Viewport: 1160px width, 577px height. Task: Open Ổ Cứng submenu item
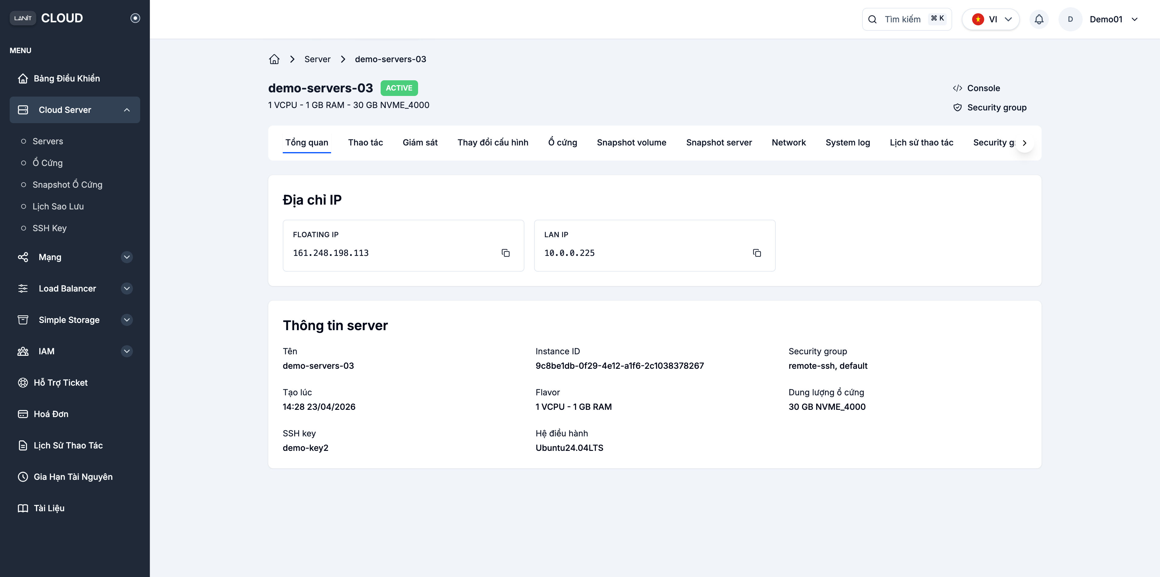pos(47,163)
